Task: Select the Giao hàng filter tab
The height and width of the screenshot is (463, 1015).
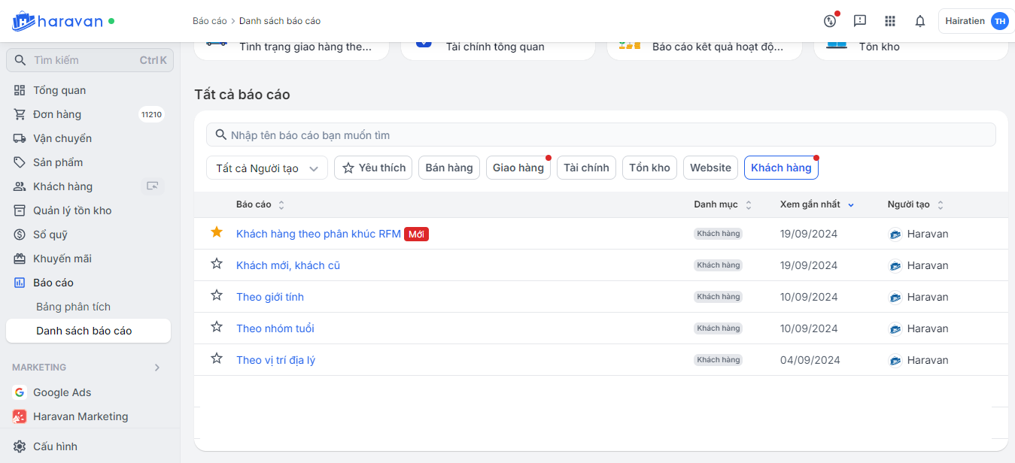Action: [518, 168]
